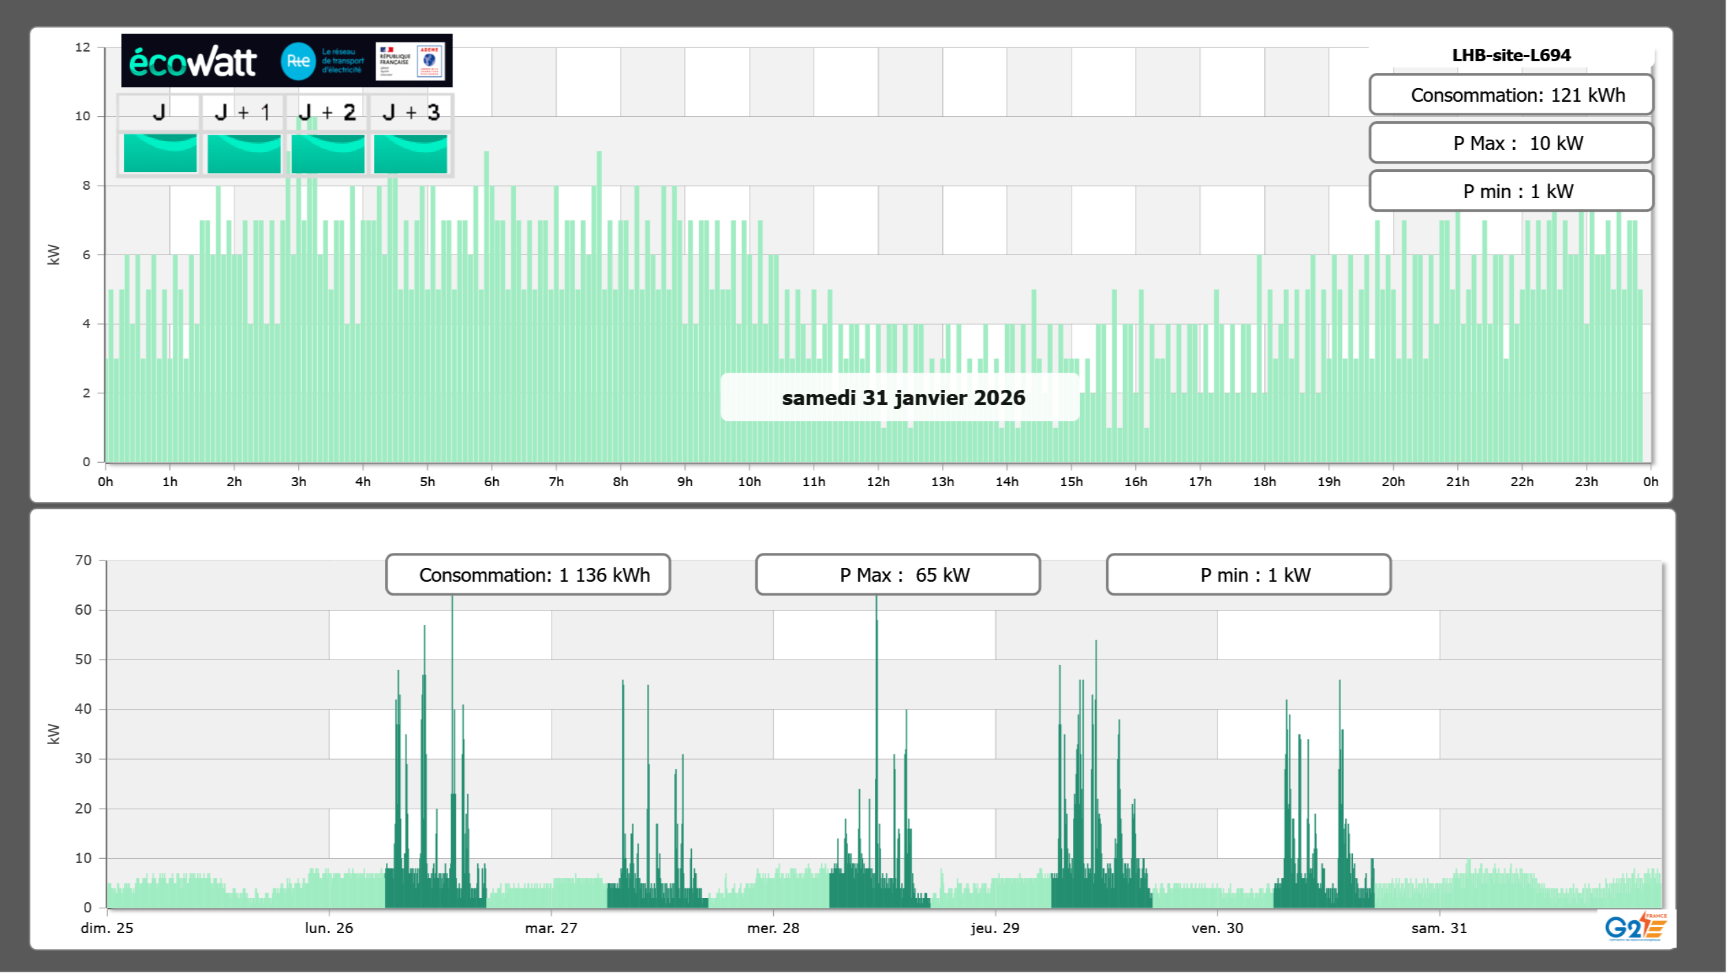Click the weekly P Max : 65 kW box
1727x973 pixels.
click(898, 575)
